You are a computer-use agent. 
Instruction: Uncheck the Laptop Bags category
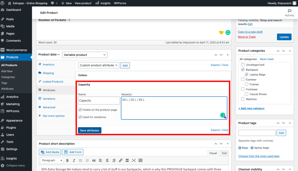[246, 74]
